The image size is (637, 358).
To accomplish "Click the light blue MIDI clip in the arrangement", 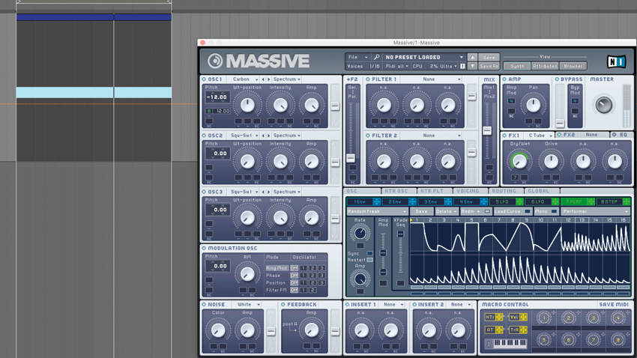I will tap(94, 92).
